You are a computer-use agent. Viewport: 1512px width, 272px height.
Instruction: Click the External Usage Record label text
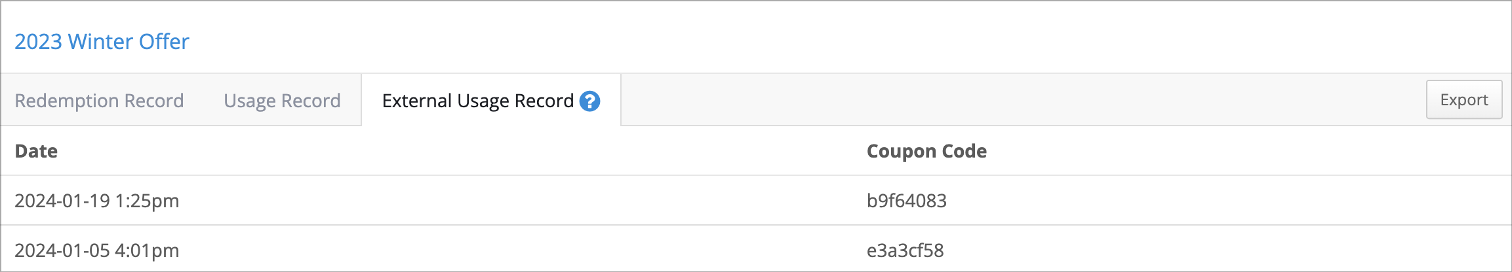(478, 101)
